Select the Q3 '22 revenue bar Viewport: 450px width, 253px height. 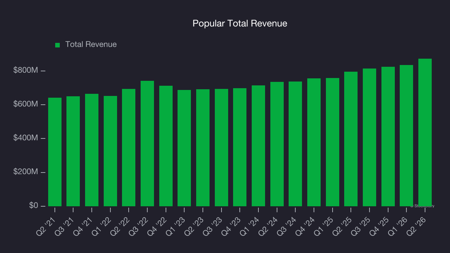pyautogui.click(x=147, y=143)
